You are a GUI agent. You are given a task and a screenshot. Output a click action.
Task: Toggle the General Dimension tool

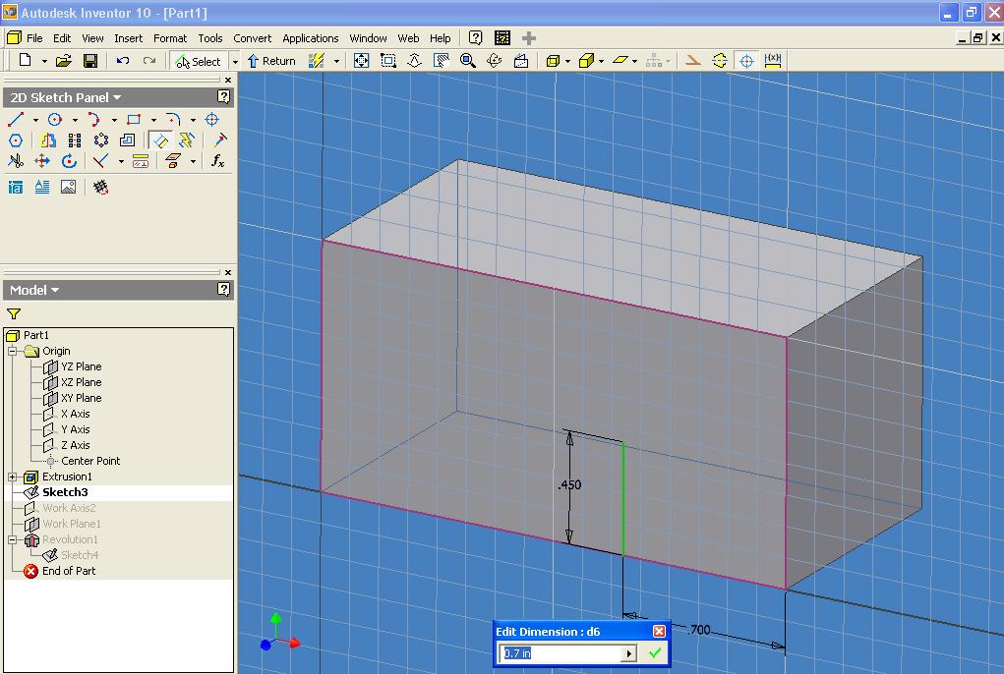click(160, 140)
